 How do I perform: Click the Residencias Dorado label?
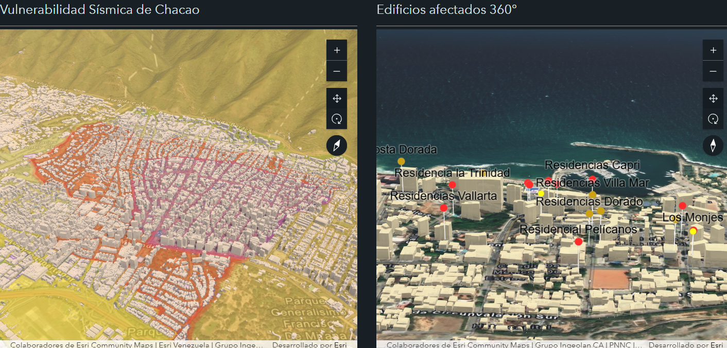tap(589, 201)
